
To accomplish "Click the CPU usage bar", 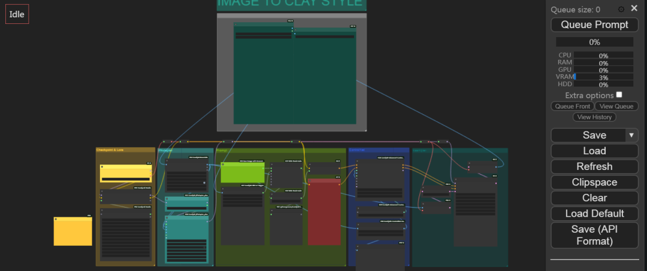I will point(603,55).
